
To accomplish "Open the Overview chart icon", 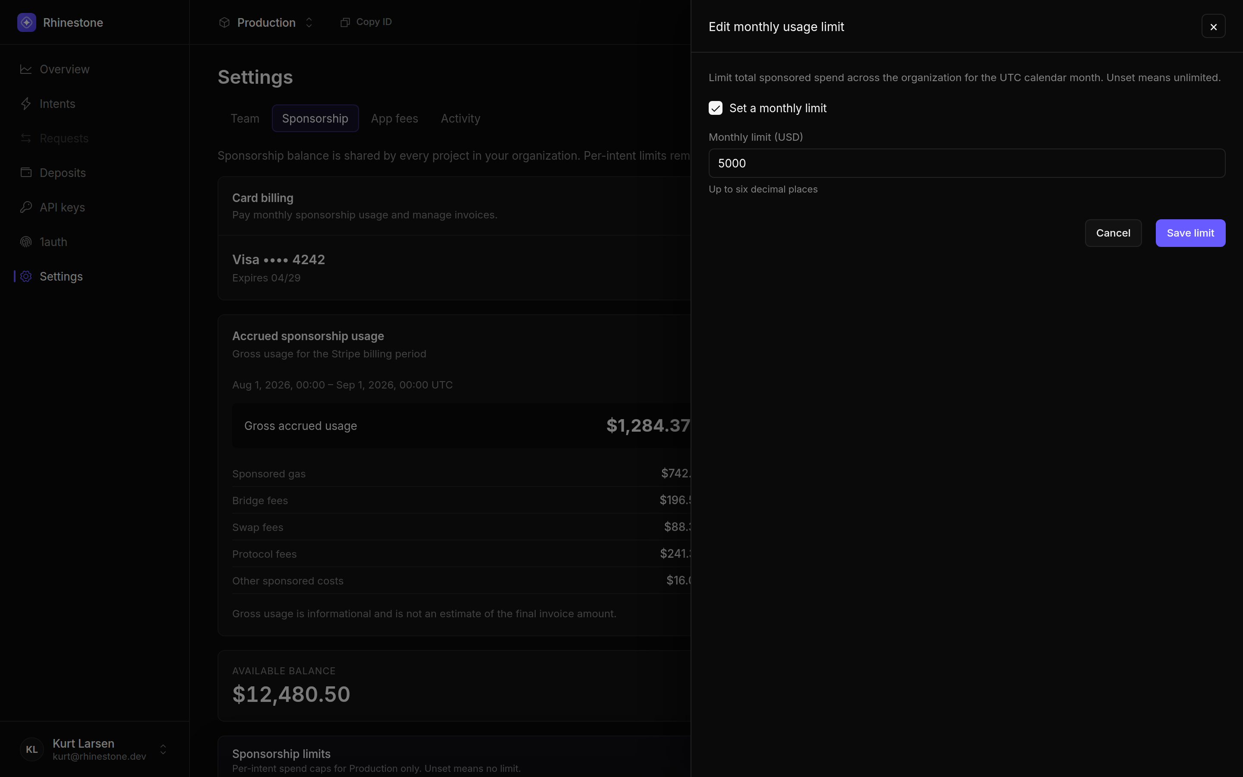I will [x=26, y=69].
